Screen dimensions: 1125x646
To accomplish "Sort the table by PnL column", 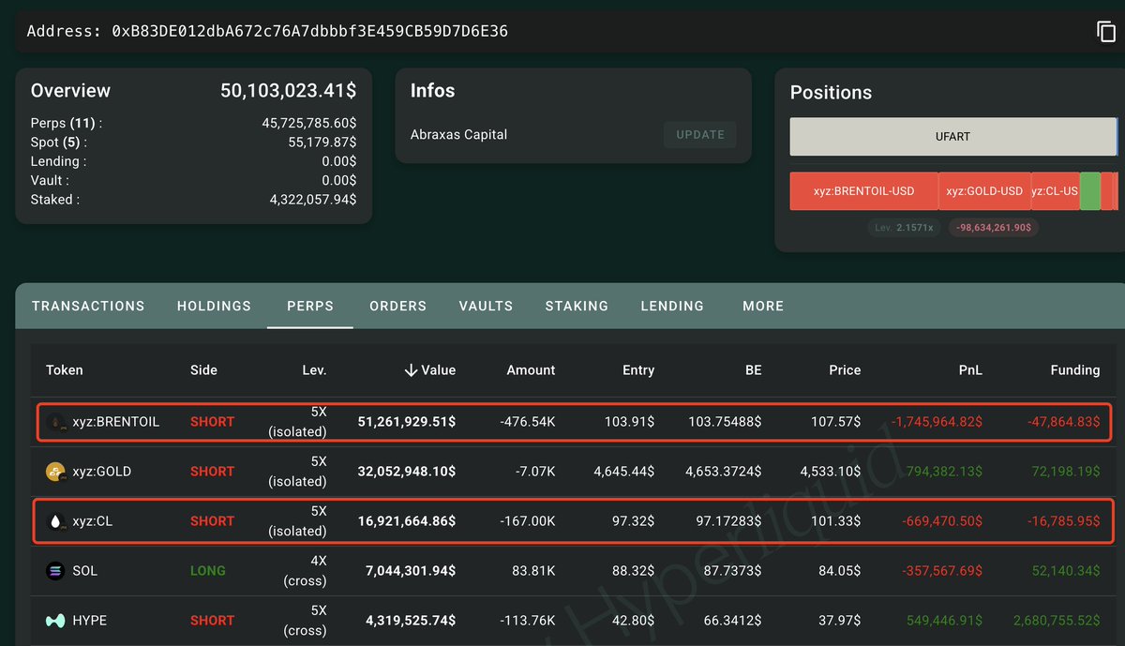I will [970, 370].
